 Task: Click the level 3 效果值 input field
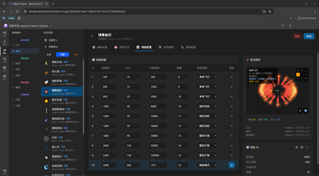[108, 97]
